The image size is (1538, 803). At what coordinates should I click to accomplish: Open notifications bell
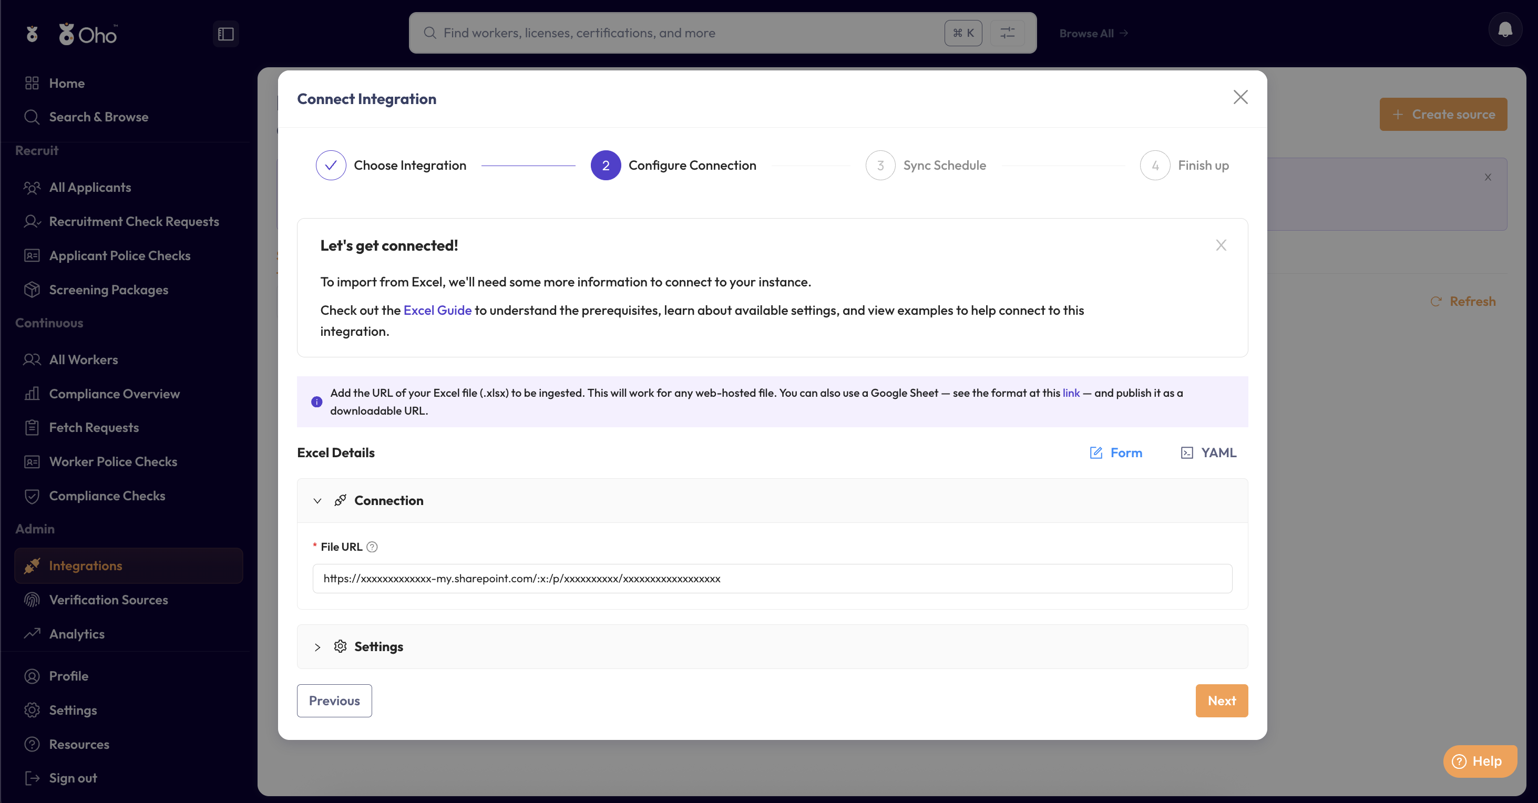(1505, 29)
